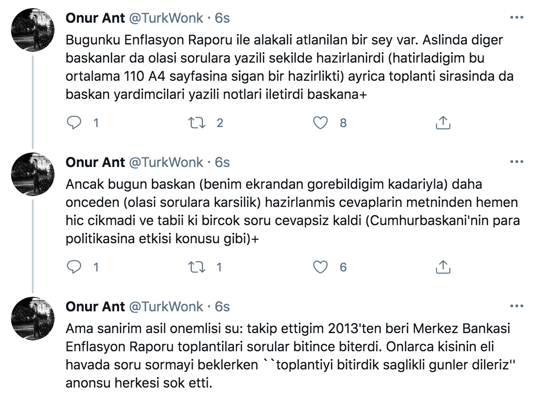
Task: Reply to the first tweet about Enflasyon Raporu
Action: click(x=74, y=123)
